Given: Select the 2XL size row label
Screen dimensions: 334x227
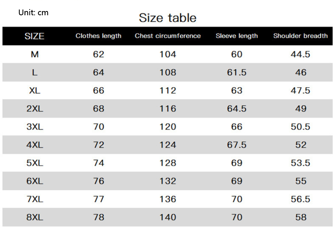Looking at the screenshot, I should click(x=35, y=109).
